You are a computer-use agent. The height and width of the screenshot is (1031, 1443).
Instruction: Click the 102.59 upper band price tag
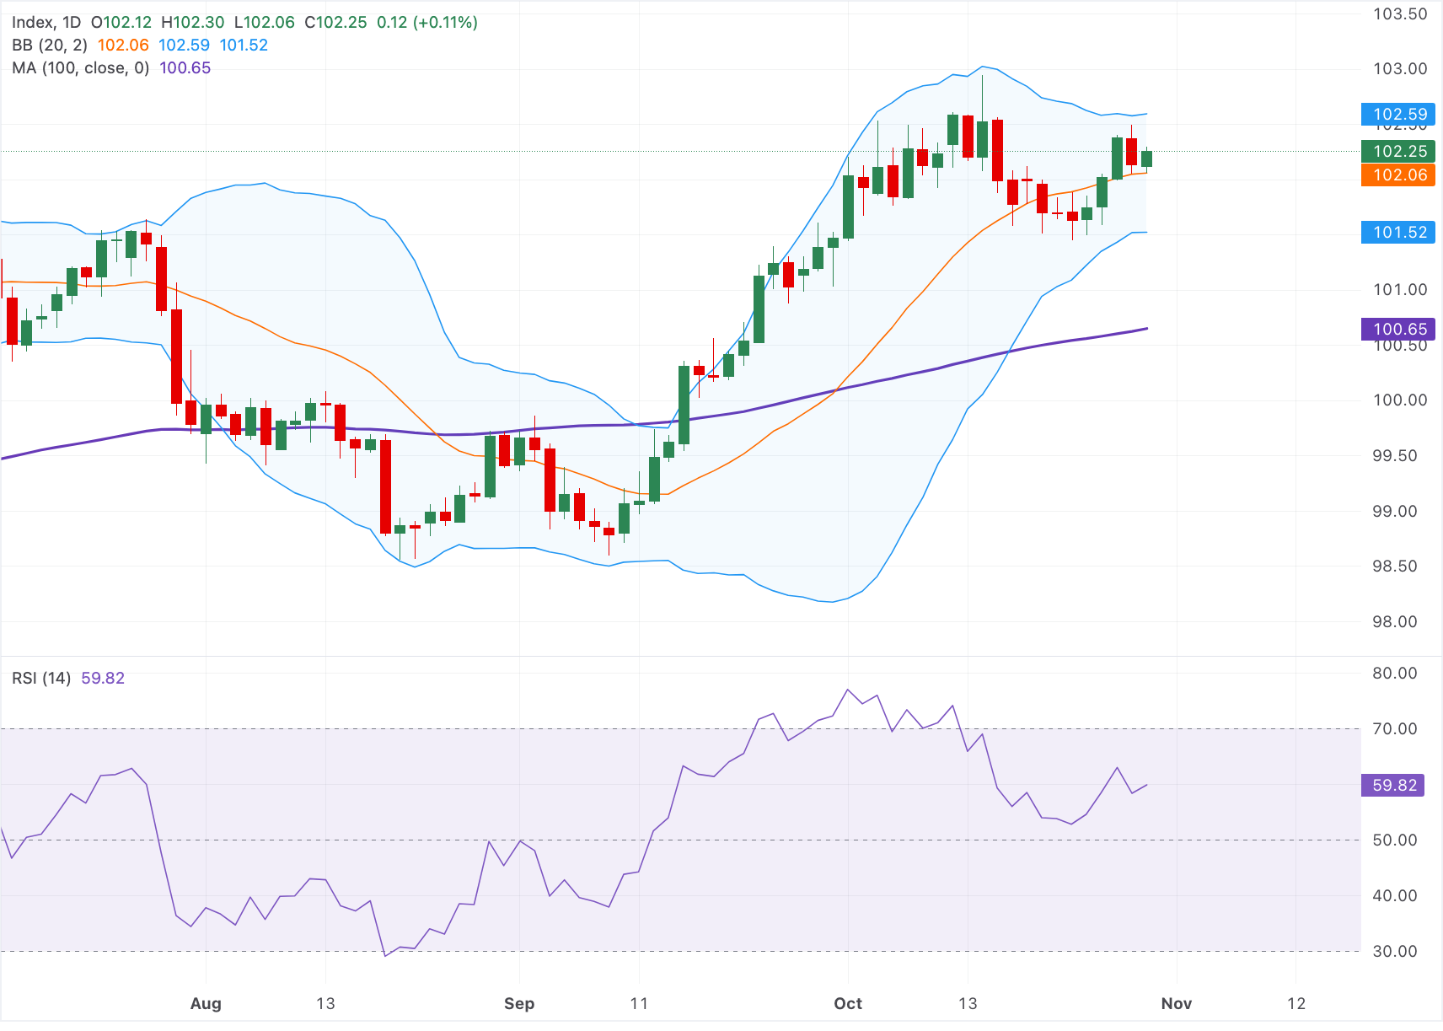tap(1398, 114)
